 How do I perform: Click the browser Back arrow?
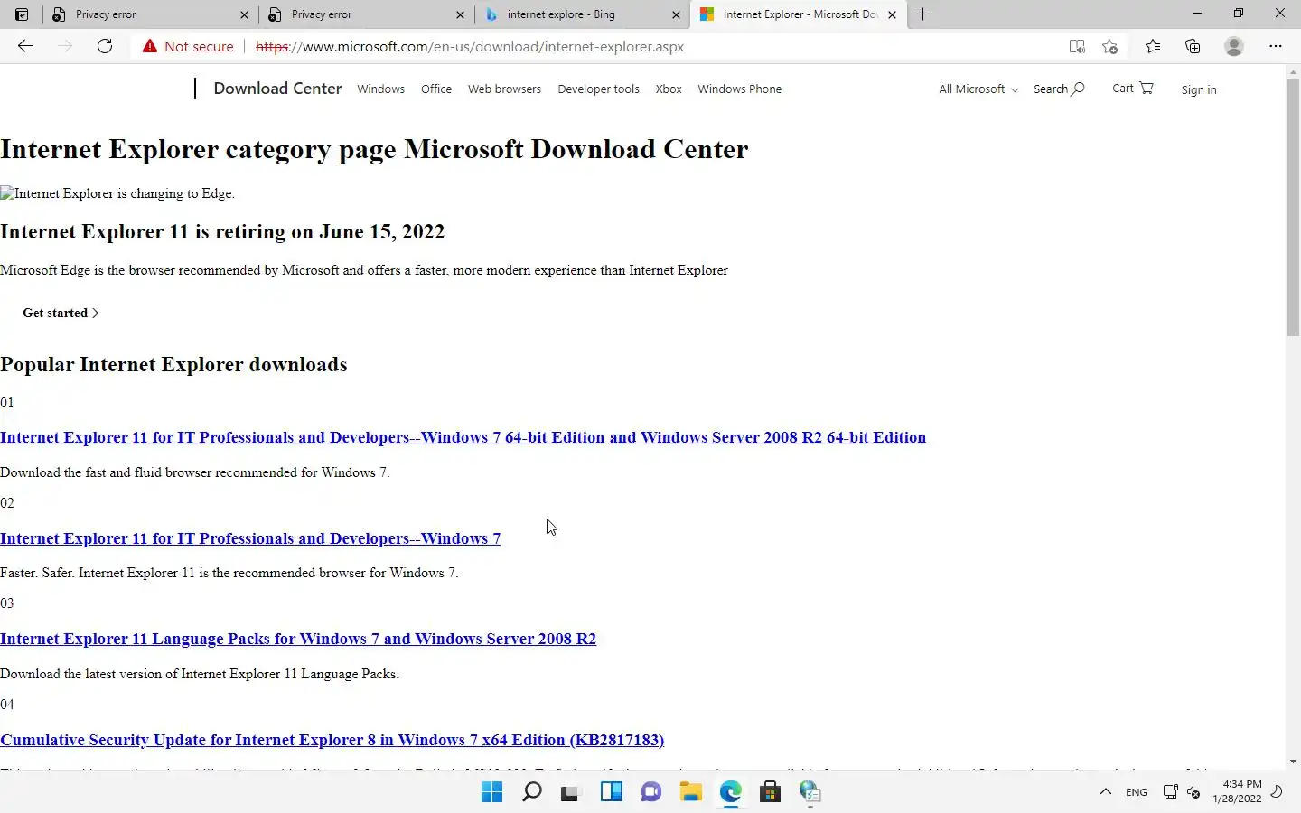pos(25,46)
